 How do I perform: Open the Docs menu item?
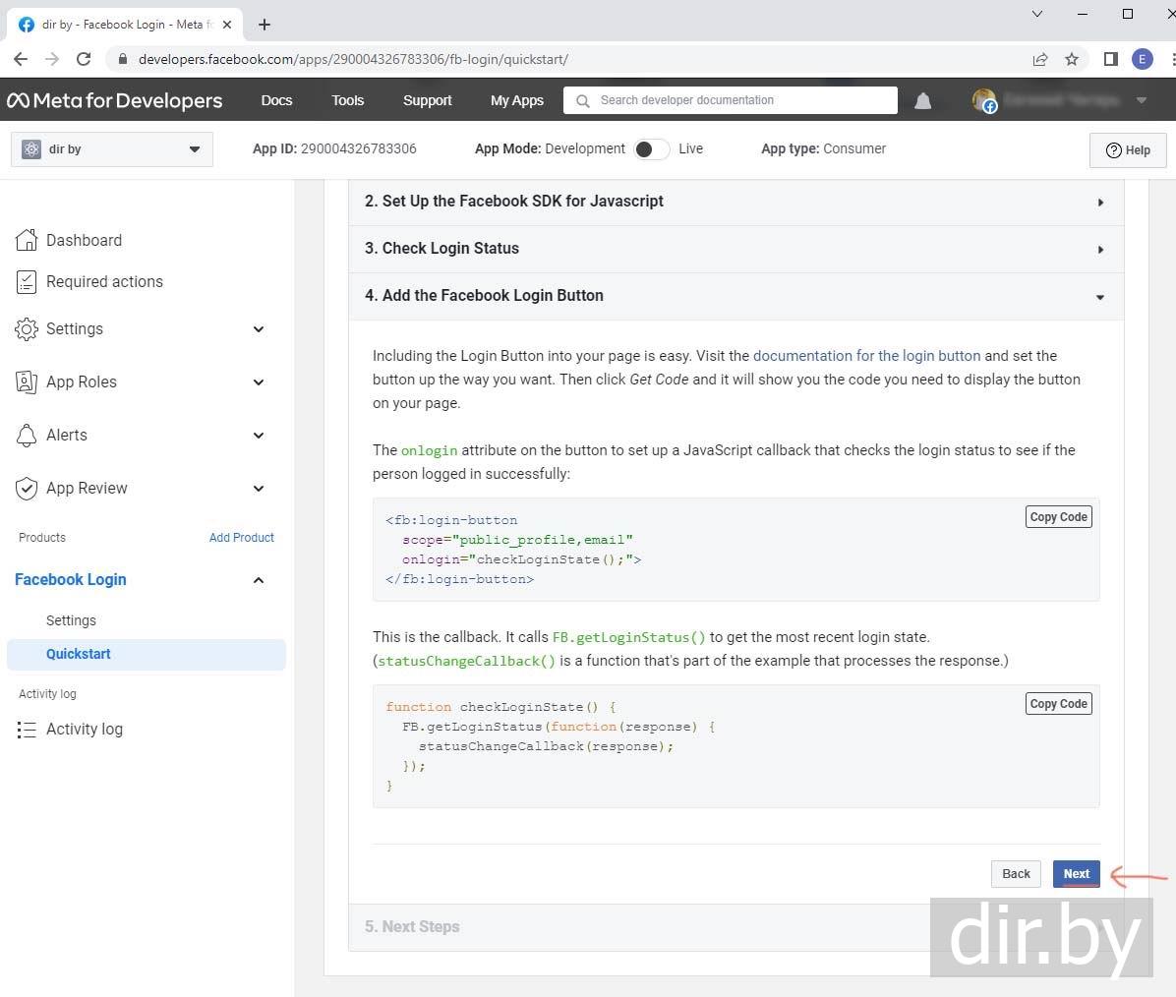coord(276,100)
